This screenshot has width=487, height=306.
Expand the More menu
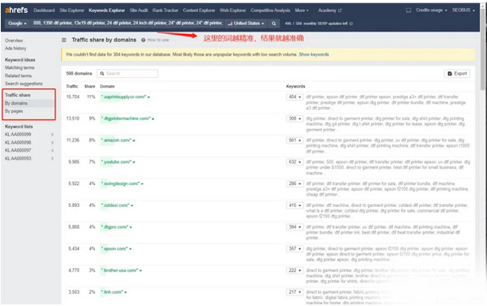[x=302, y=11]
